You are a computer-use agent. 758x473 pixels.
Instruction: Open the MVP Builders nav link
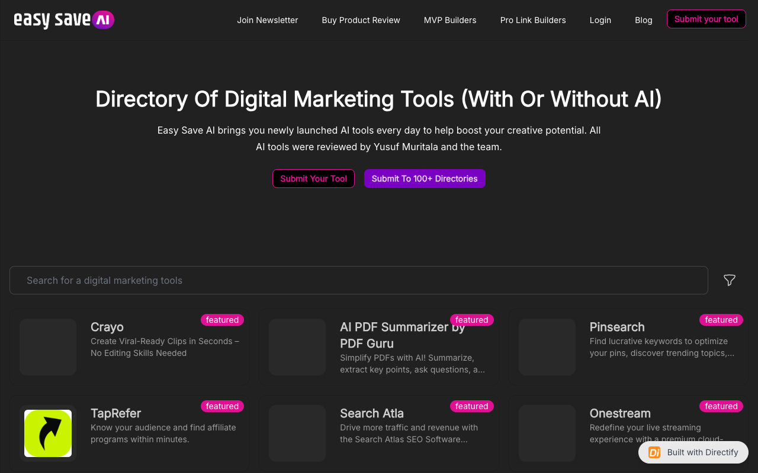click(x=450, y=20)
